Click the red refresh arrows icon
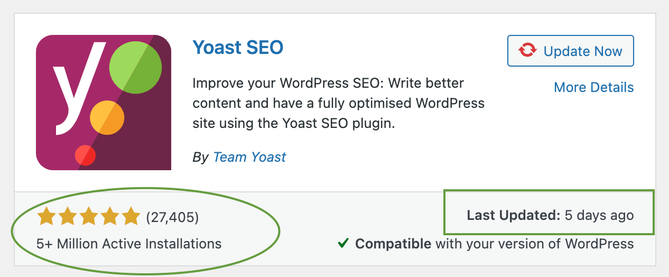669x277 pixels. tap(527, 51)
